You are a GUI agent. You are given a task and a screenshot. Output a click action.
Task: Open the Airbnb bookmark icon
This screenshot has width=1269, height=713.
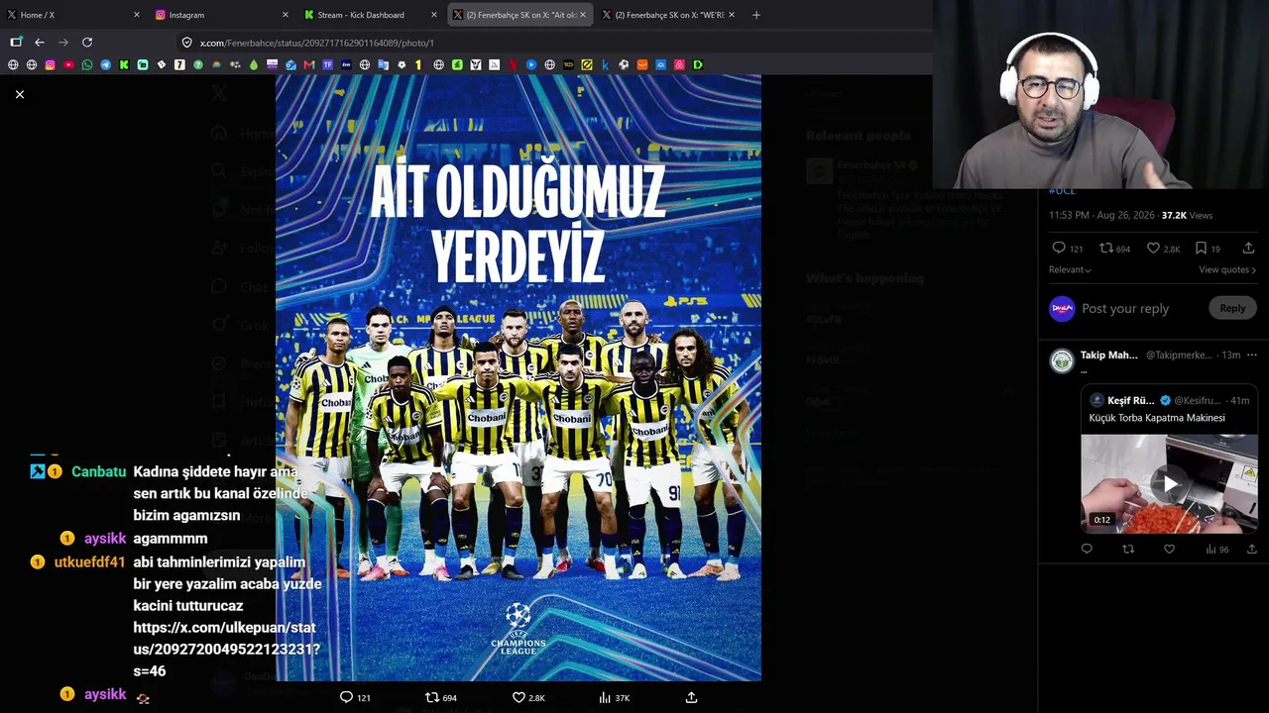coord(679,64)
